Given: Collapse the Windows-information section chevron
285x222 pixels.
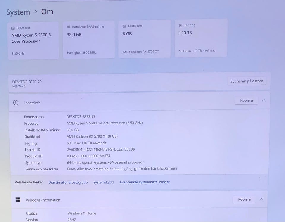Looking at the screenshot, I should pyautogui.click(x=262, y=199).
